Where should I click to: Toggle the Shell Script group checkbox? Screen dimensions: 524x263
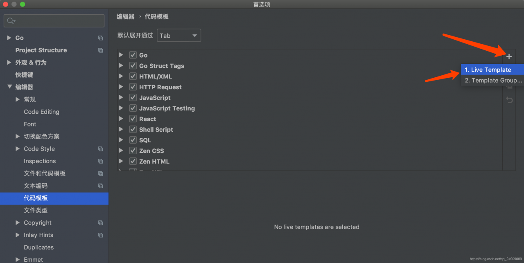point(133,129)
